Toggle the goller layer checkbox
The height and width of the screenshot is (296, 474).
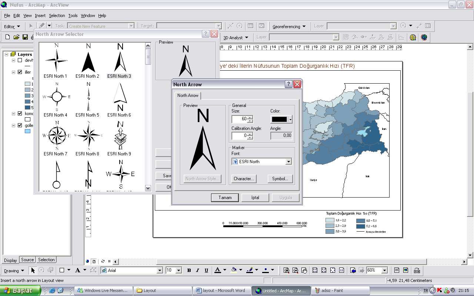point(20,125)
